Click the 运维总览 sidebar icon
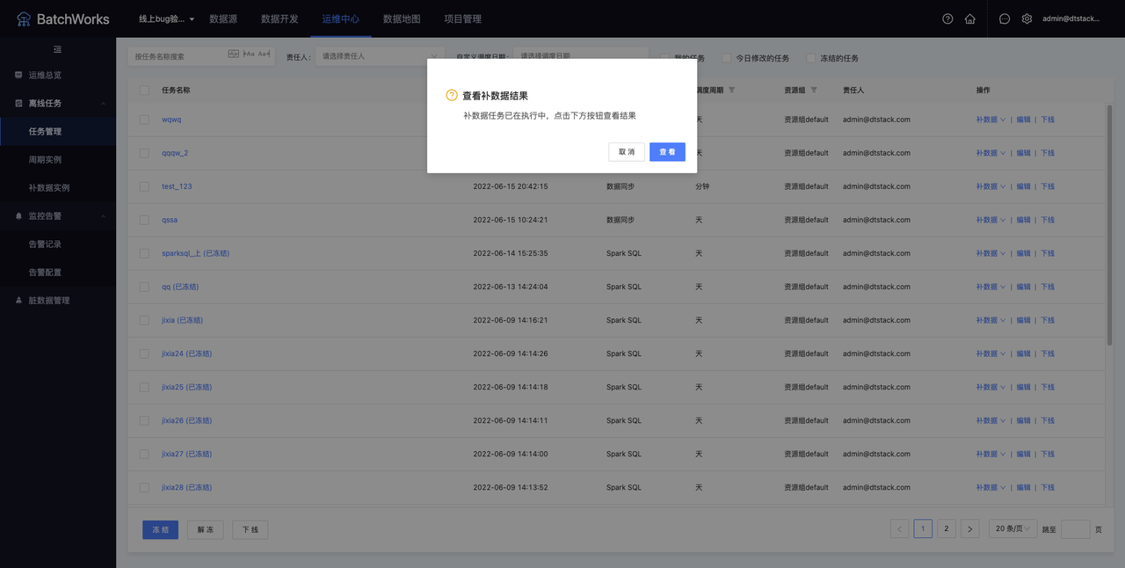This screenshot has height=568, width=1125. [18, 75]
